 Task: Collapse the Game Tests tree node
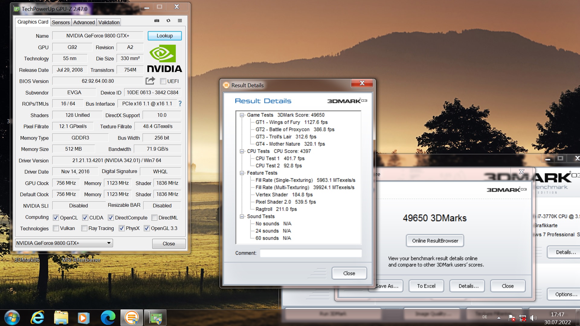click(x=242, y=115)
